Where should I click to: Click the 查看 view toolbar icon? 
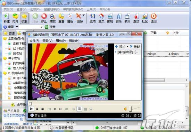pyautogui.click(x=61, y=18)
